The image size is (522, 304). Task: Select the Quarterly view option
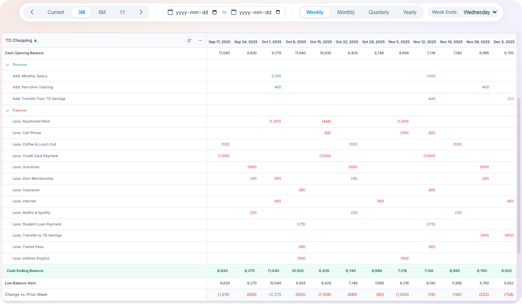379,12
